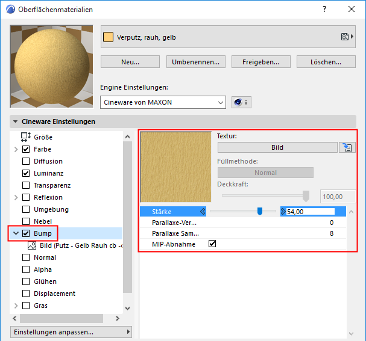The width and height of the screenshot is (366, 341).
Task: Select the Stärke parameter row
Action: [243, 211]
